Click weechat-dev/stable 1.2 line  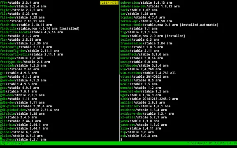pyautogui.click(x=144, y=91)
